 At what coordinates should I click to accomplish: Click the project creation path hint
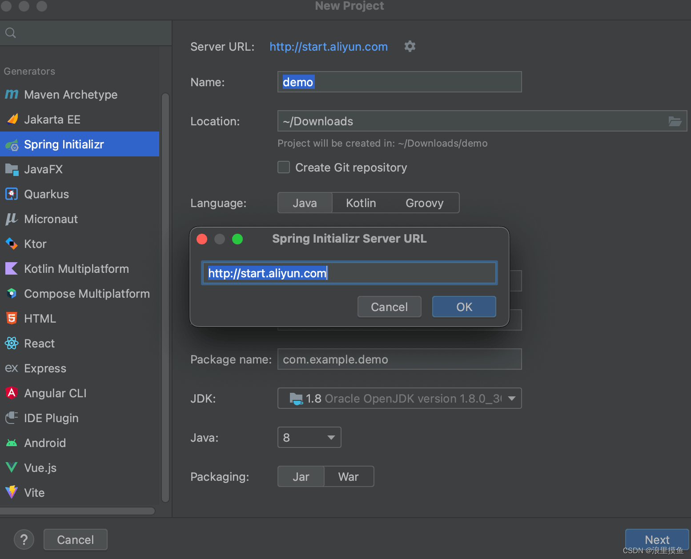(x=382, y=143)
